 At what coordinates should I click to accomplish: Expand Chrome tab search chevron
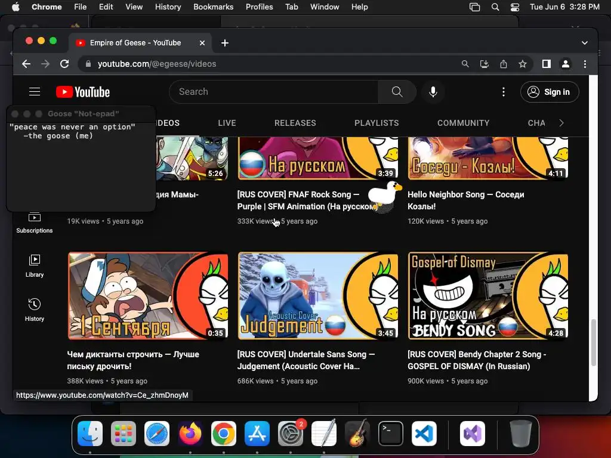pyautogui.click(x=585, y=43)
